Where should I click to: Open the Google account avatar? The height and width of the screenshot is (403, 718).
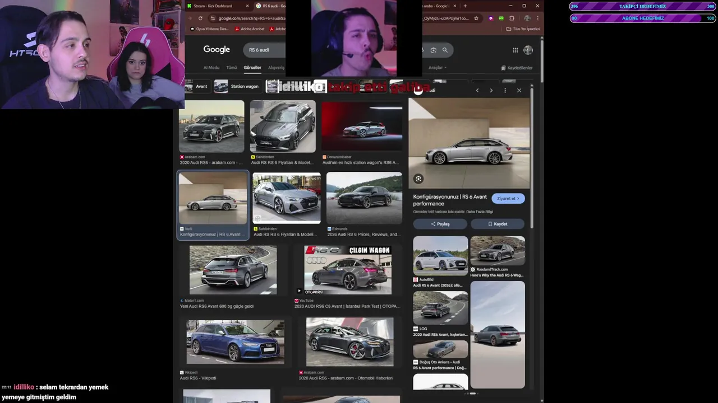point(528,50)
